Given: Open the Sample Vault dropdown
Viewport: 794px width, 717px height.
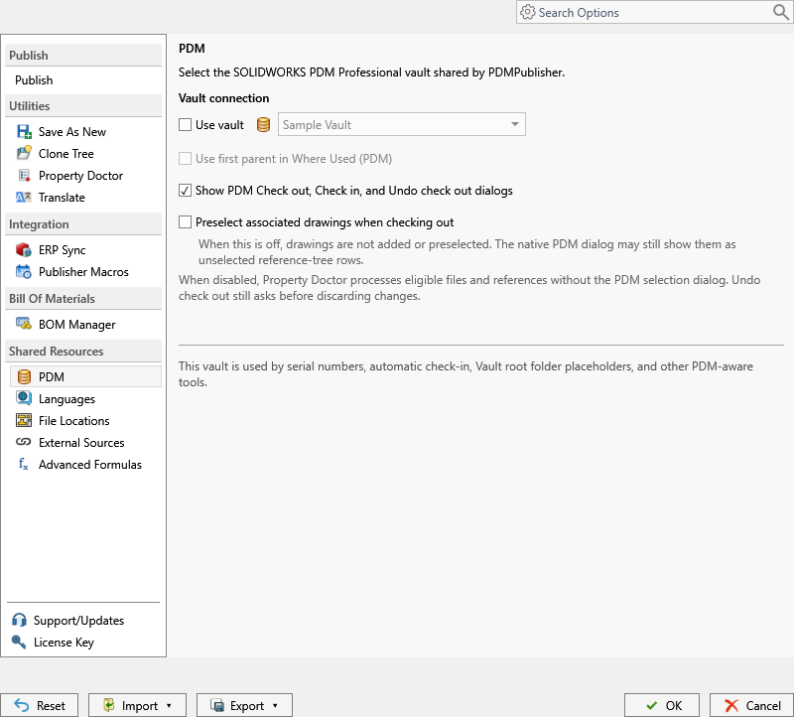Looking at the screenshot, I should (402, 125).
